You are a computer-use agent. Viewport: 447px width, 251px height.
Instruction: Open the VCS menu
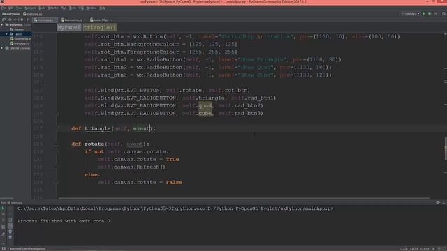click(81, 8)
